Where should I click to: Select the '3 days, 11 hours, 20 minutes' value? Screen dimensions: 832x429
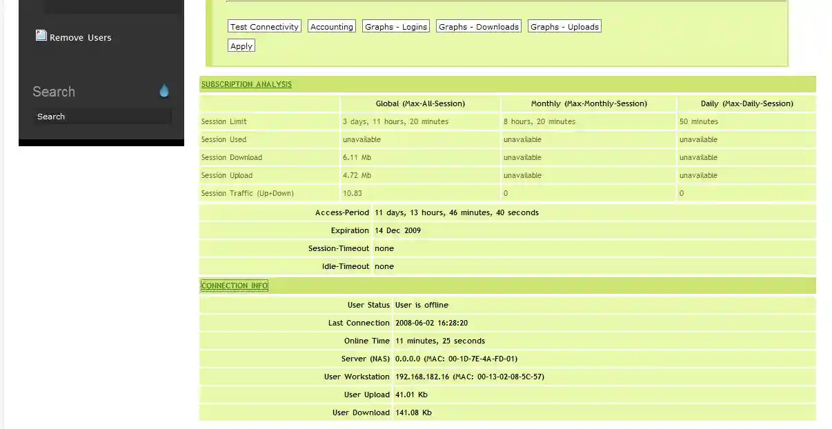coord(395,121)
